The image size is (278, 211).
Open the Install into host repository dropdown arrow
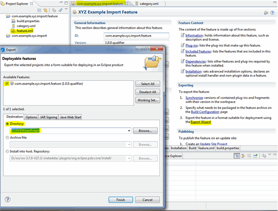pyautogui.click(x=129, y=158)
